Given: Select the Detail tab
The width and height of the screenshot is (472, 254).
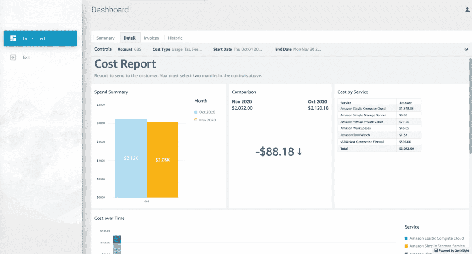Looking at the screenshot, I should (130, 38).
